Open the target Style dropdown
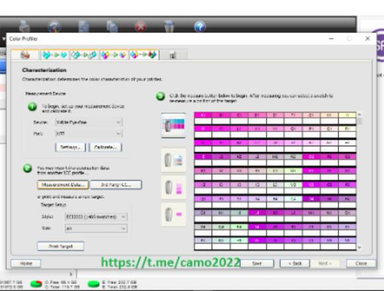384x291 pixels. [96, 217]
